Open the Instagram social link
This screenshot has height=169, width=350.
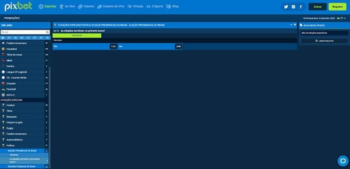293,7
